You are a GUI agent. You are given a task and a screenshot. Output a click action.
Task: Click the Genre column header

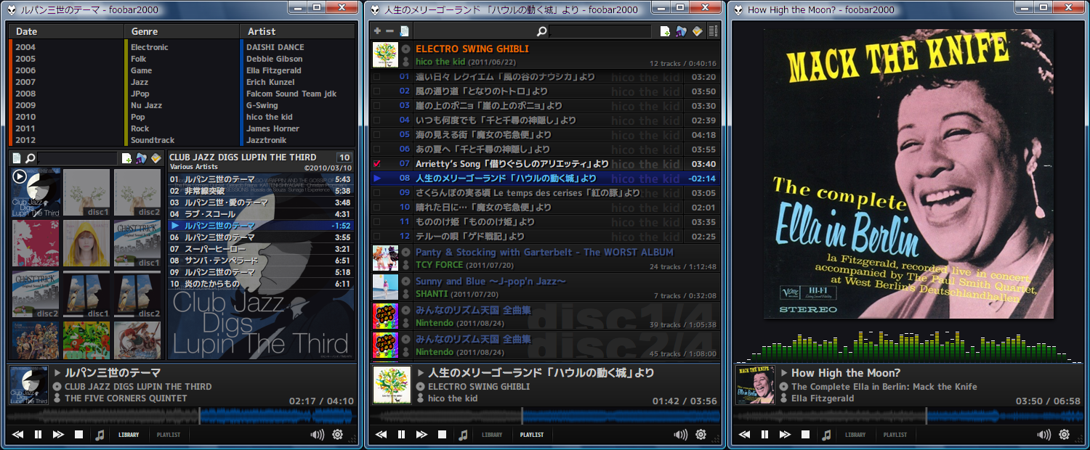coord(182,31)
